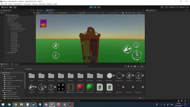Screen dimensions: 190x107
Task: Open the Layout dropdown
Action: tap(184, 7)
